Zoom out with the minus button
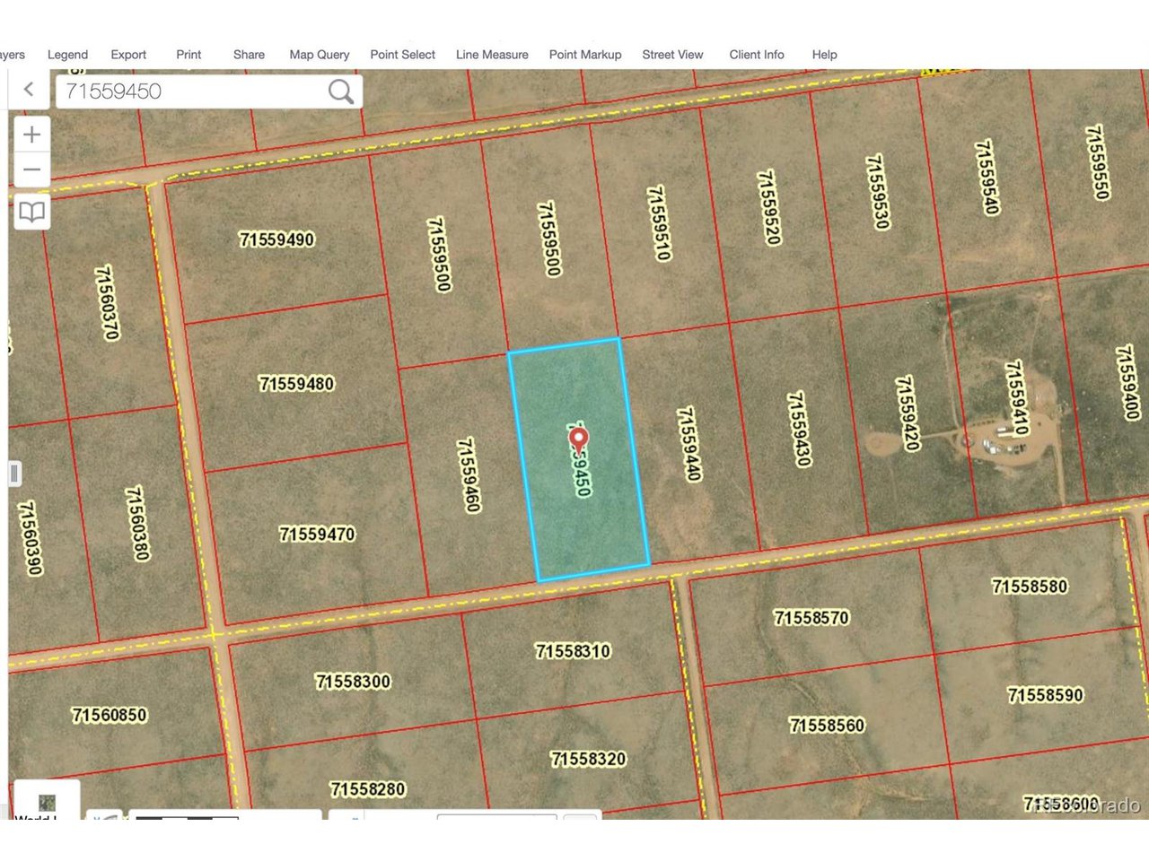This screenshot has height=861, width=1149. pyautogui.click(x=31, y=170)
